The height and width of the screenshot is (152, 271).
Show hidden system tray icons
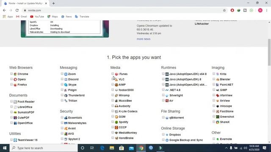(226, 148)
